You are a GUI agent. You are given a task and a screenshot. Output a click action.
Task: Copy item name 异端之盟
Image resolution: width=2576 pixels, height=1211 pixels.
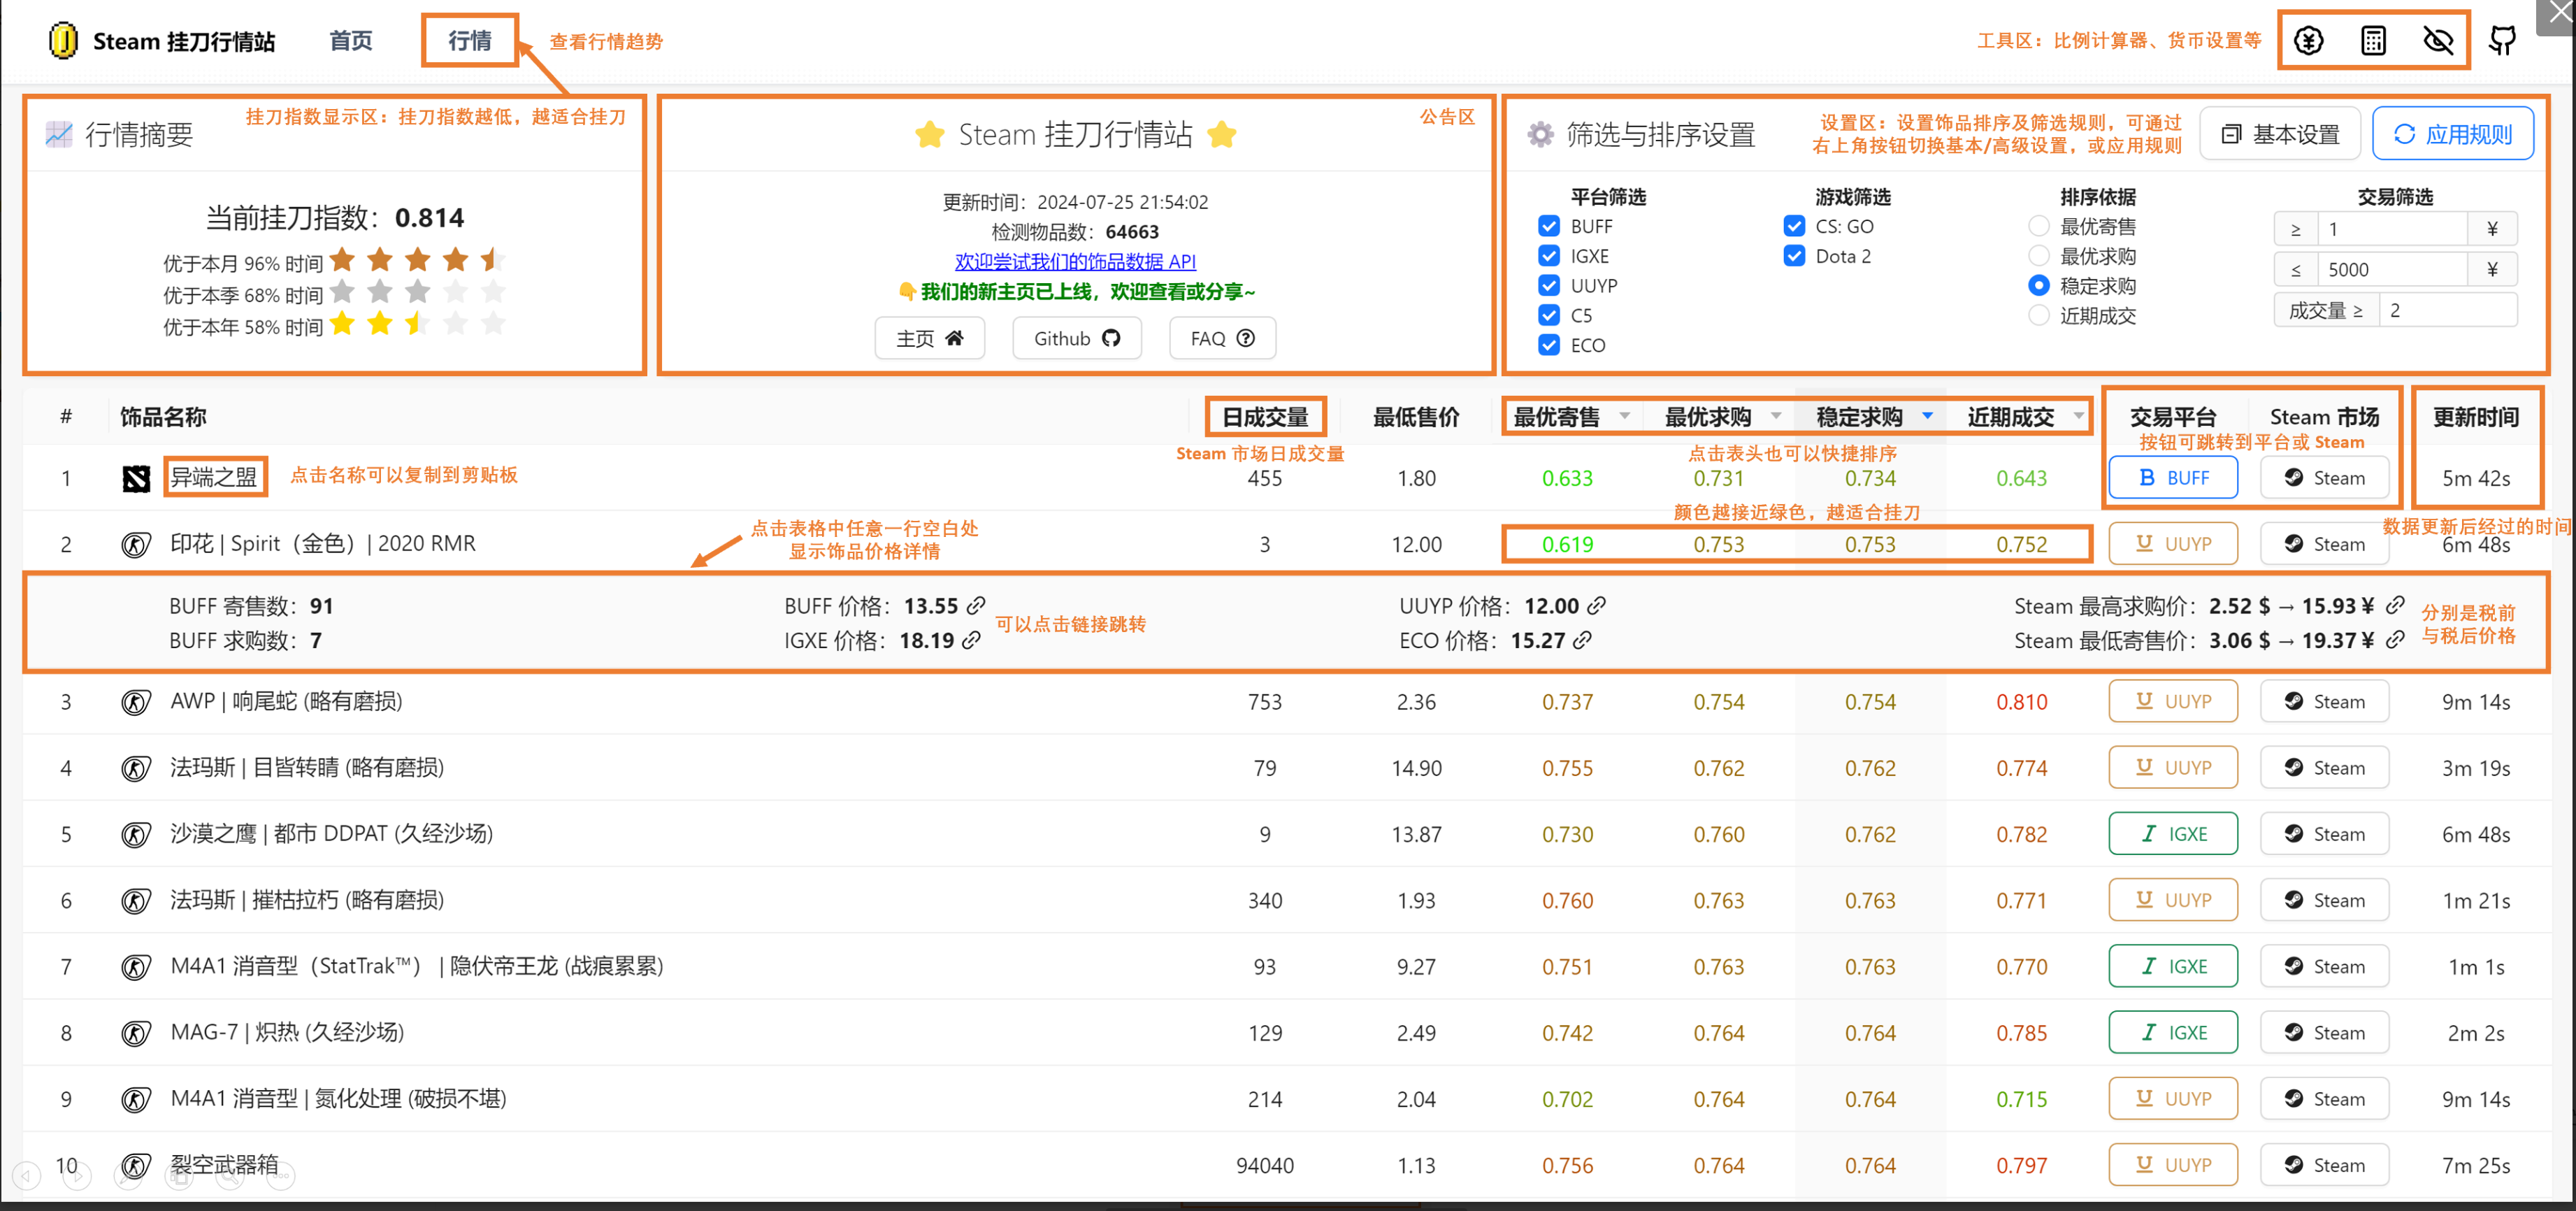click(x=214, y=477)
